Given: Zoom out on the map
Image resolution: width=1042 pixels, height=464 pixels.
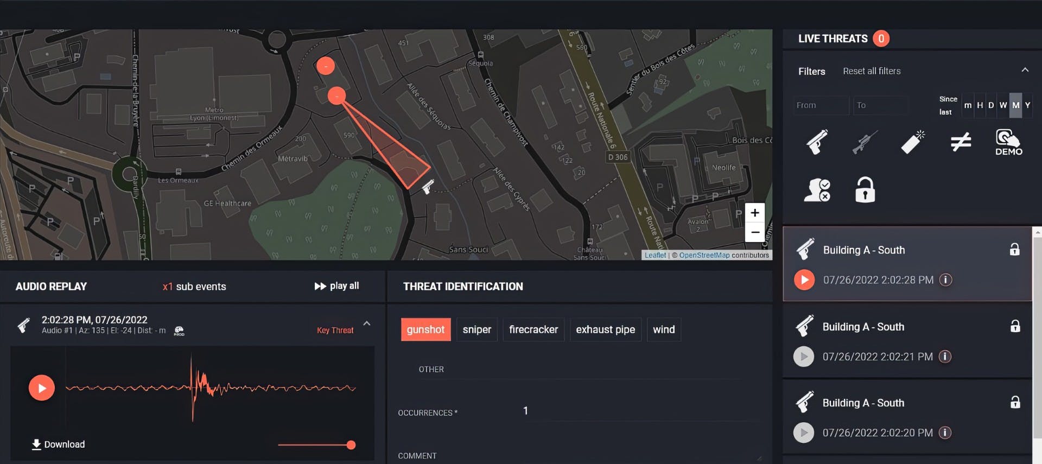Looking at the screenshot, I should [x=755, y=232].
